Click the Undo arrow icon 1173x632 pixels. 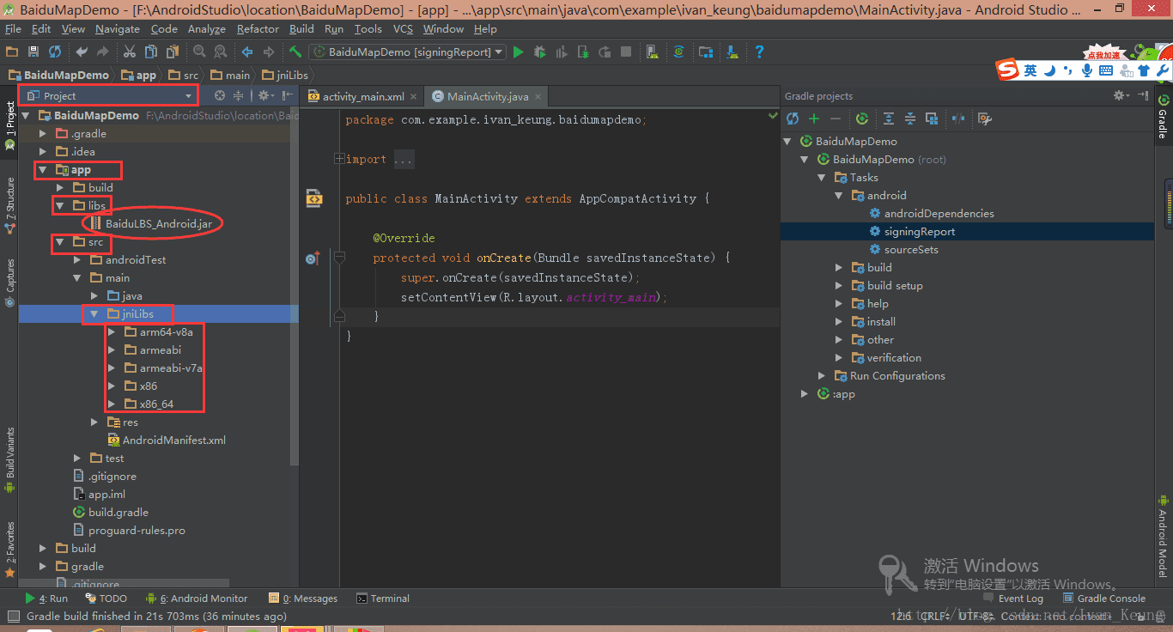pyautogui.click(x=82, y=52)
